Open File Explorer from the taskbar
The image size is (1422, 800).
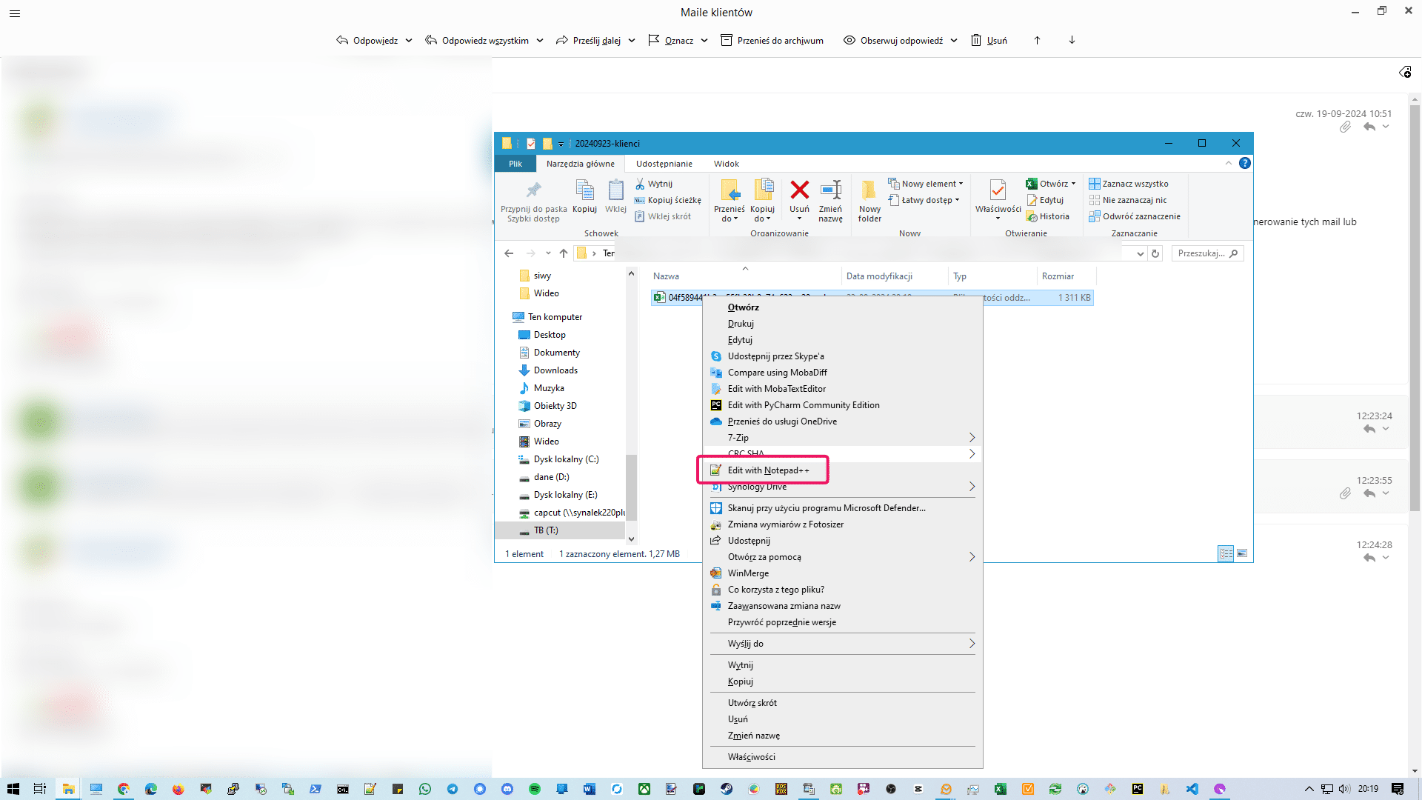pos(68,789)
